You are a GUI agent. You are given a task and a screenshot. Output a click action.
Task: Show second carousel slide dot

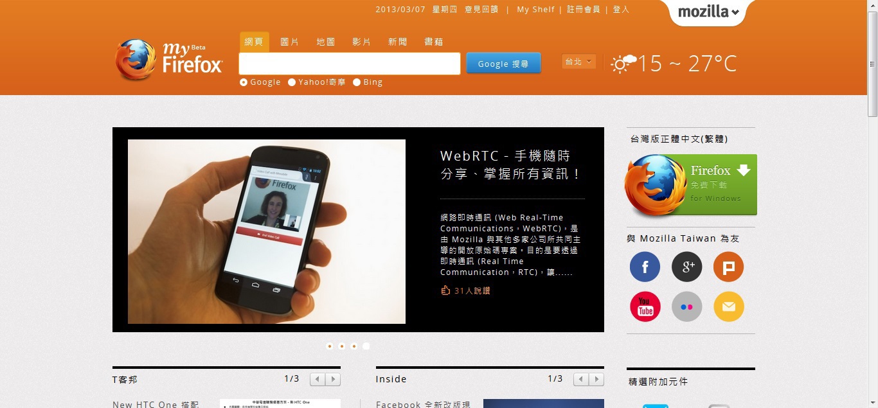342,346
